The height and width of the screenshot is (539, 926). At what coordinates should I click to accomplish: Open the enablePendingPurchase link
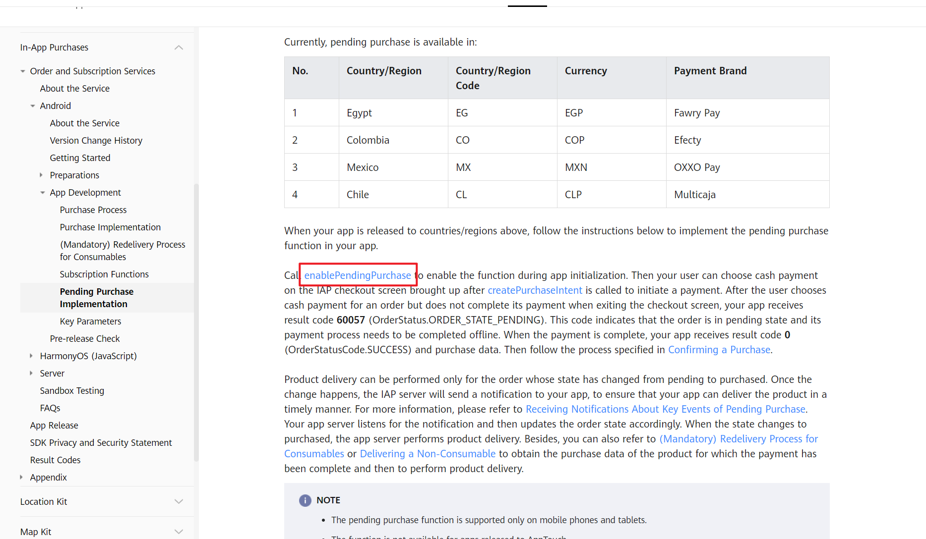coord(358,275)
